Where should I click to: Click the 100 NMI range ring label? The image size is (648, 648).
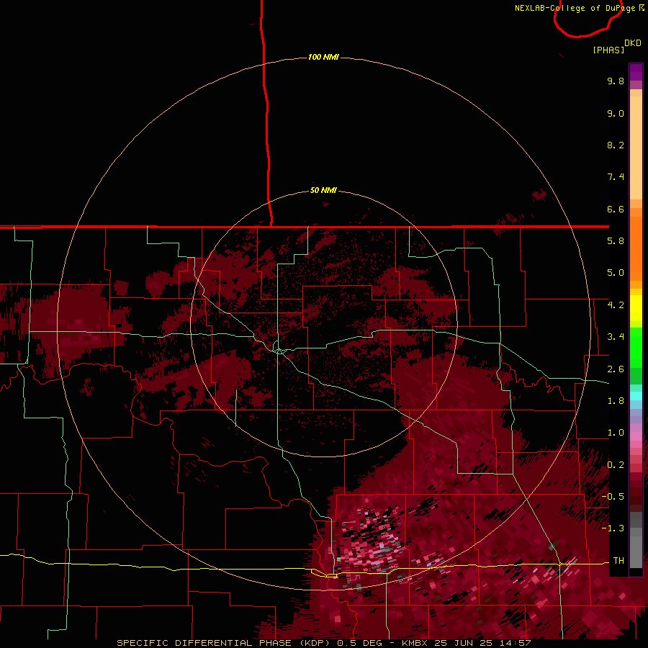click(x=323, y=57)
